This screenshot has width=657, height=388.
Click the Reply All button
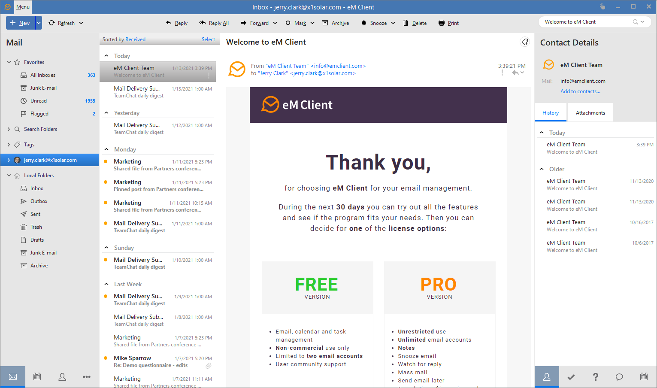[x=214, y=23]
